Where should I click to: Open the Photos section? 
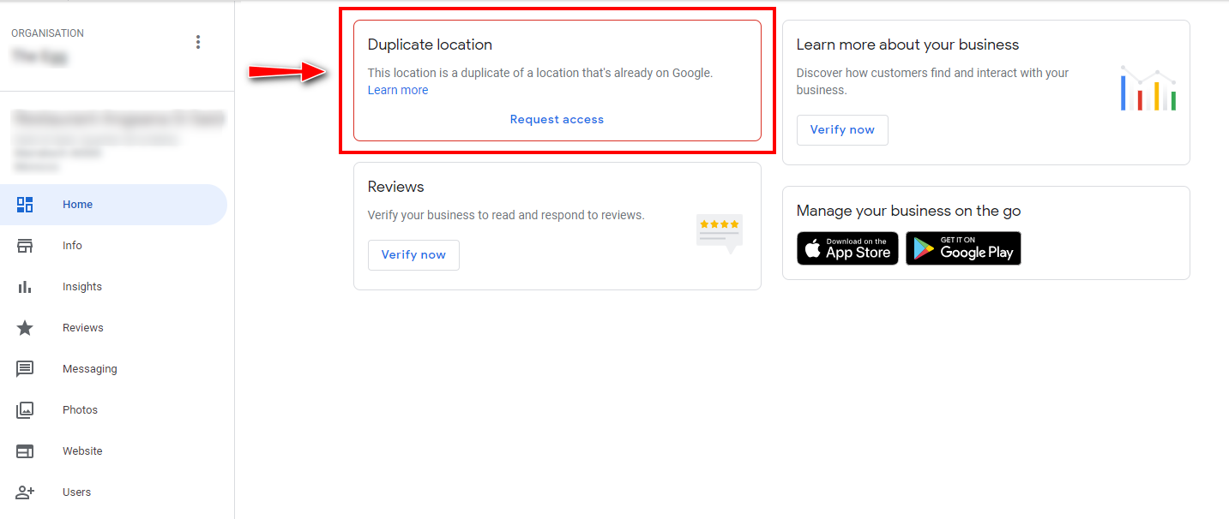click(x=113, y=410)
